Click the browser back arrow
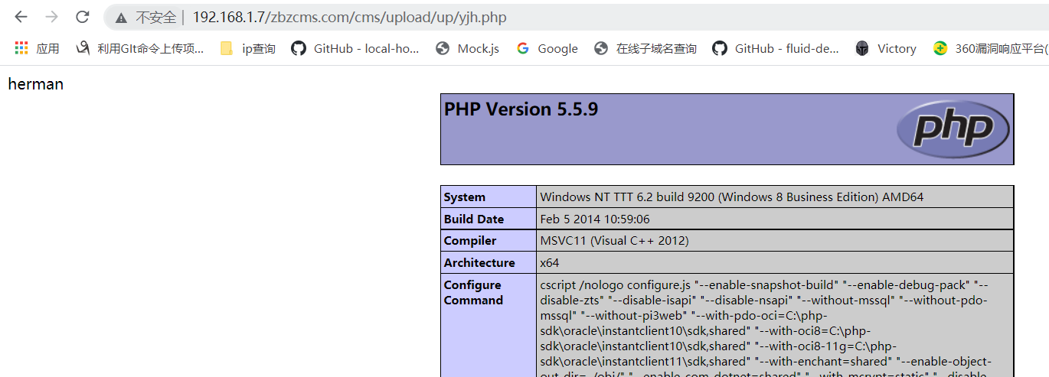Image resolution: width=1049 pixels, height=377 pixels. pyautogui.click(x=21, y=17)
